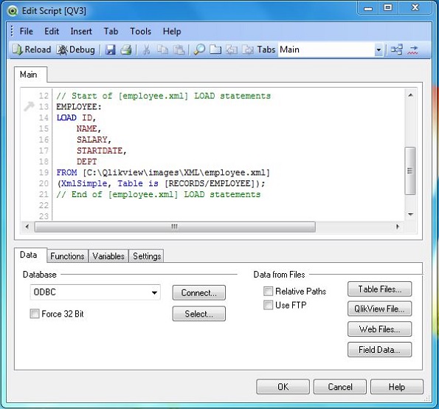
Task: Switch to the Variables tab
Action: [108, 256]
